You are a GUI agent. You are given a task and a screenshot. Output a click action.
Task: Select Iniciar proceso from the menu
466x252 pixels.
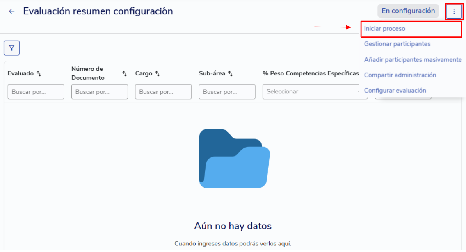(x=384, y=29)
